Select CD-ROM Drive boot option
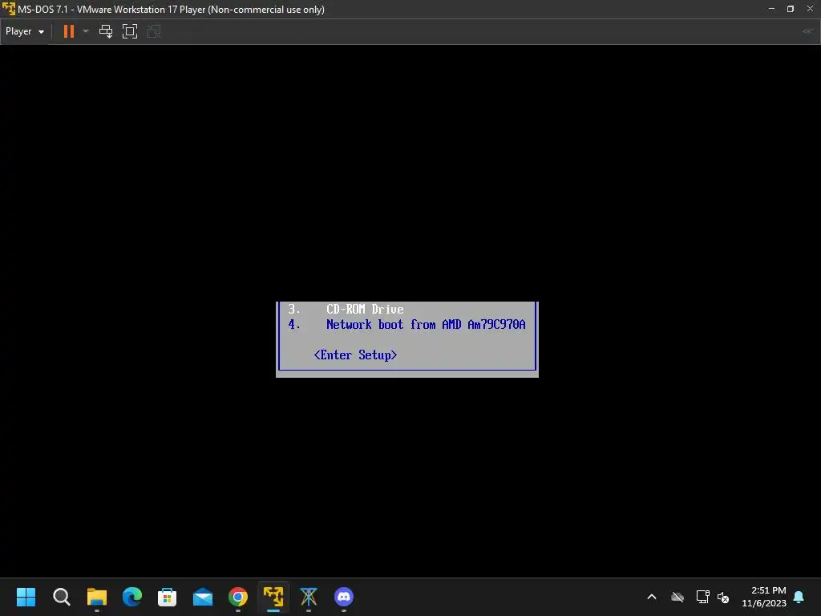This screenshot has height=616, width=821. (x=365, y=309)
